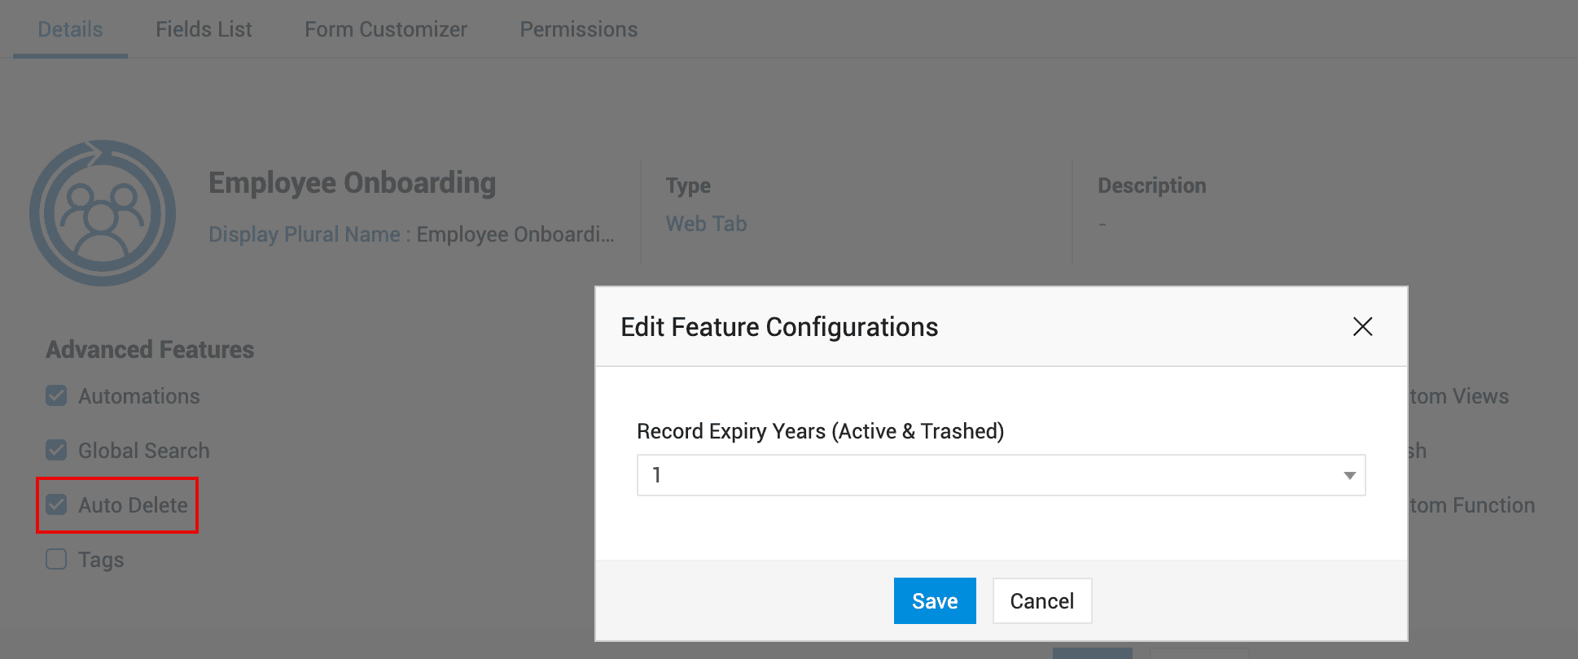The image size is (1578, 659).
Task: Disable the Auto Delete checkbox
Action: pos(56,505)
